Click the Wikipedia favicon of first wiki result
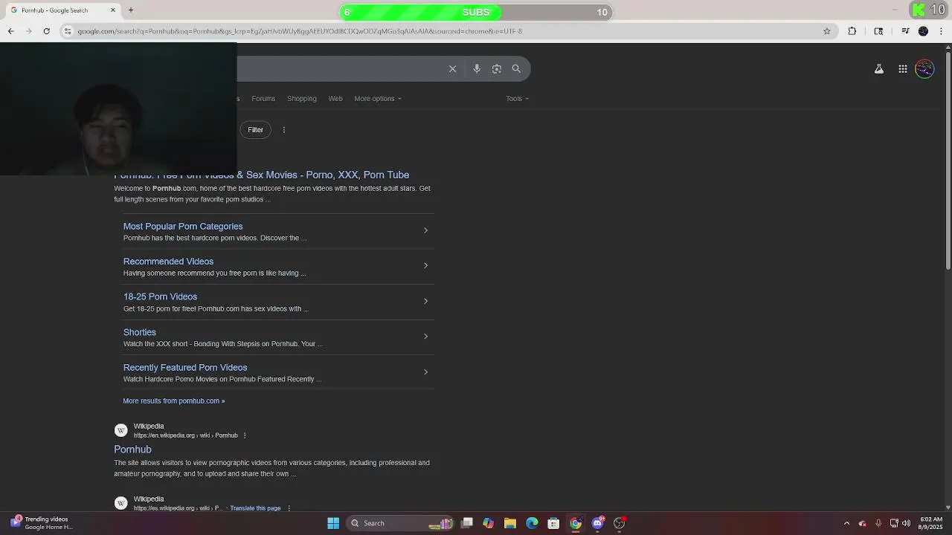Image resolution: width=952 pixels, height=535 pixels. 121,430
